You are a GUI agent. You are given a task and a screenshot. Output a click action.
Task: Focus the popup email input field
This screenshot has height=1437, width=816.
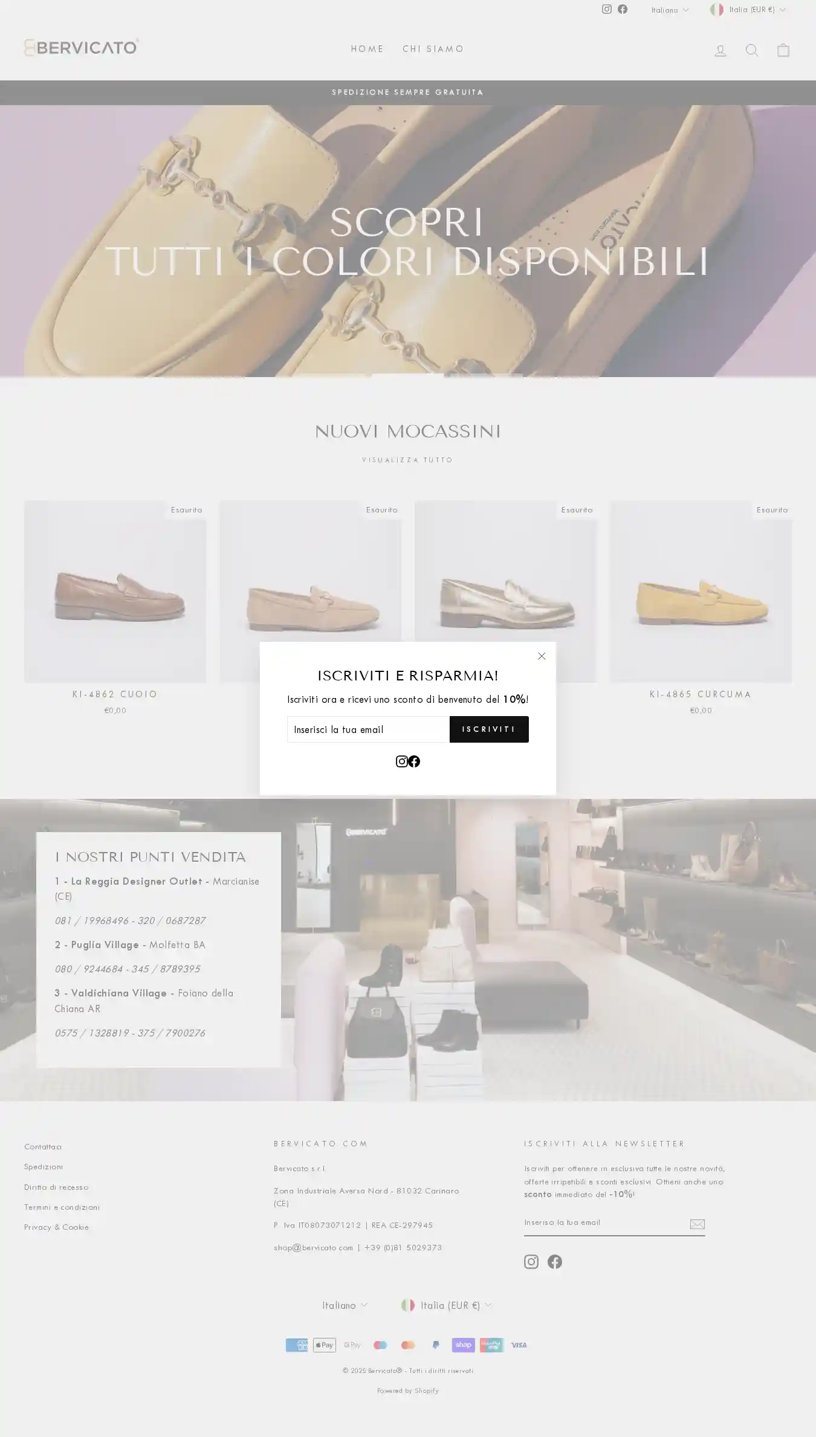coord(368,729)
